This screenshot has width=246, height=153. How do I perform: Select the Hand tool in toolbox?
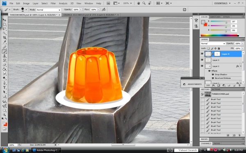[5, 110]
